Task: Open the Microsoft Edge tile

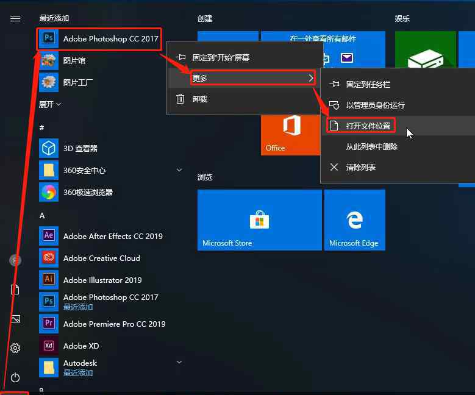Action: 354,220
